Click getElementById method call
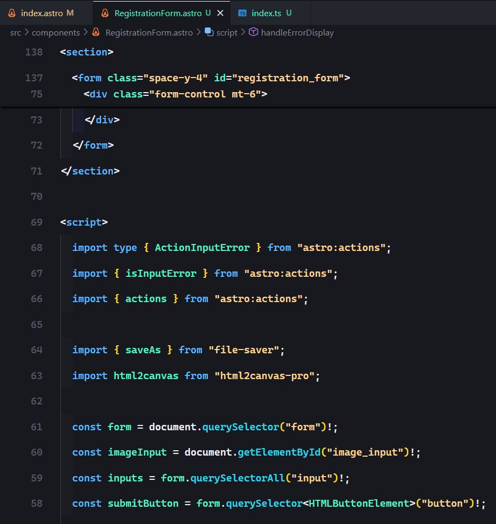The image size is (496, 524). click(279, 452)
